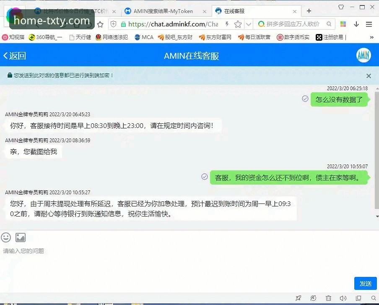Click the green message about 资金怎么还不到位

(x=289, y=178)
